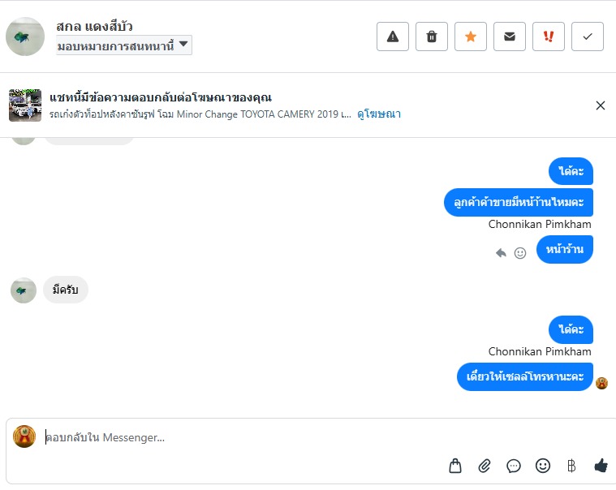Dismiss the ad reply banner

coord(601,105)
